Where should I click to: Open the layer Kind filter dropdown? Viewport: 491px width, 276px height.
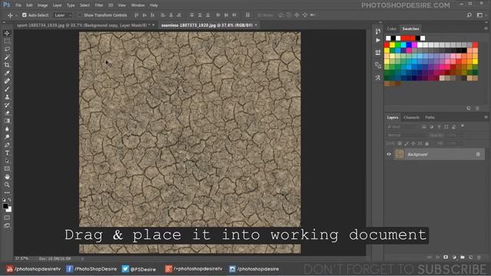402,127
